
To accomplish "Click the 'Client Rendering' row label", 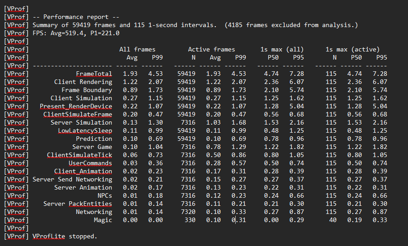I will click(83, 82).
